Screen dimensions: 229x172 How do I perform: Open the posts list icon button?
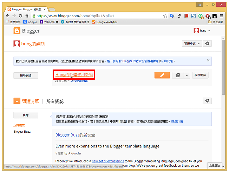pyautogui.click(x=178, y=75)
